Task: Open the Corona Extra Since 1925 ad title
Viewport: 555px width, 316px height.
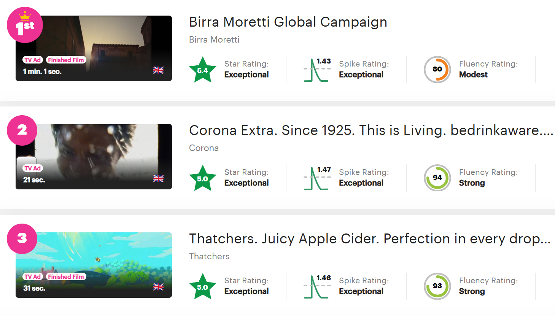Action: click(371, 130)
